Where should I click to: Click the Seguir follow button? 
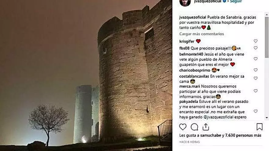point(236,1)
